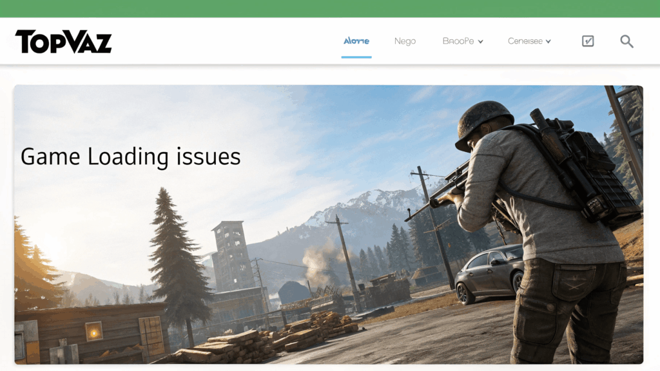This screenshot has height=371, width=660.
Task: Click the green top announcement bar
Action: click(330, 8)
